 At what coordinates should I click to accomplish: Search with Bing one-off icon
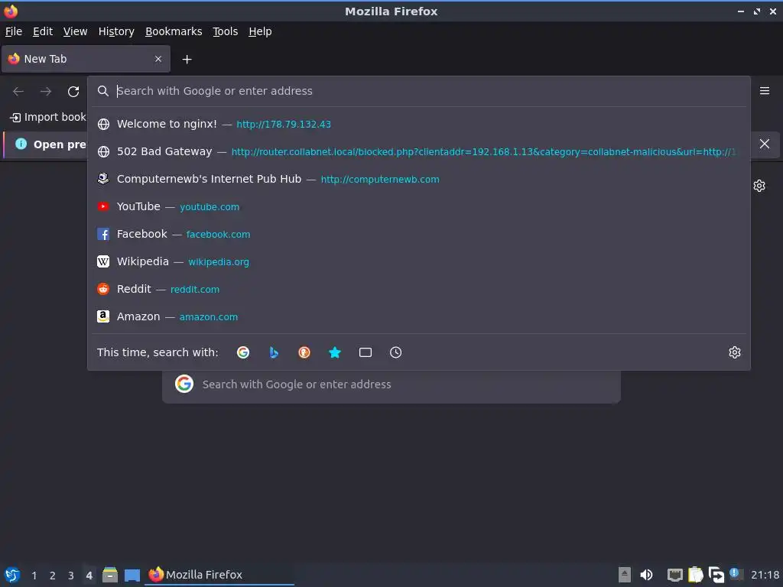click(274, 352)
